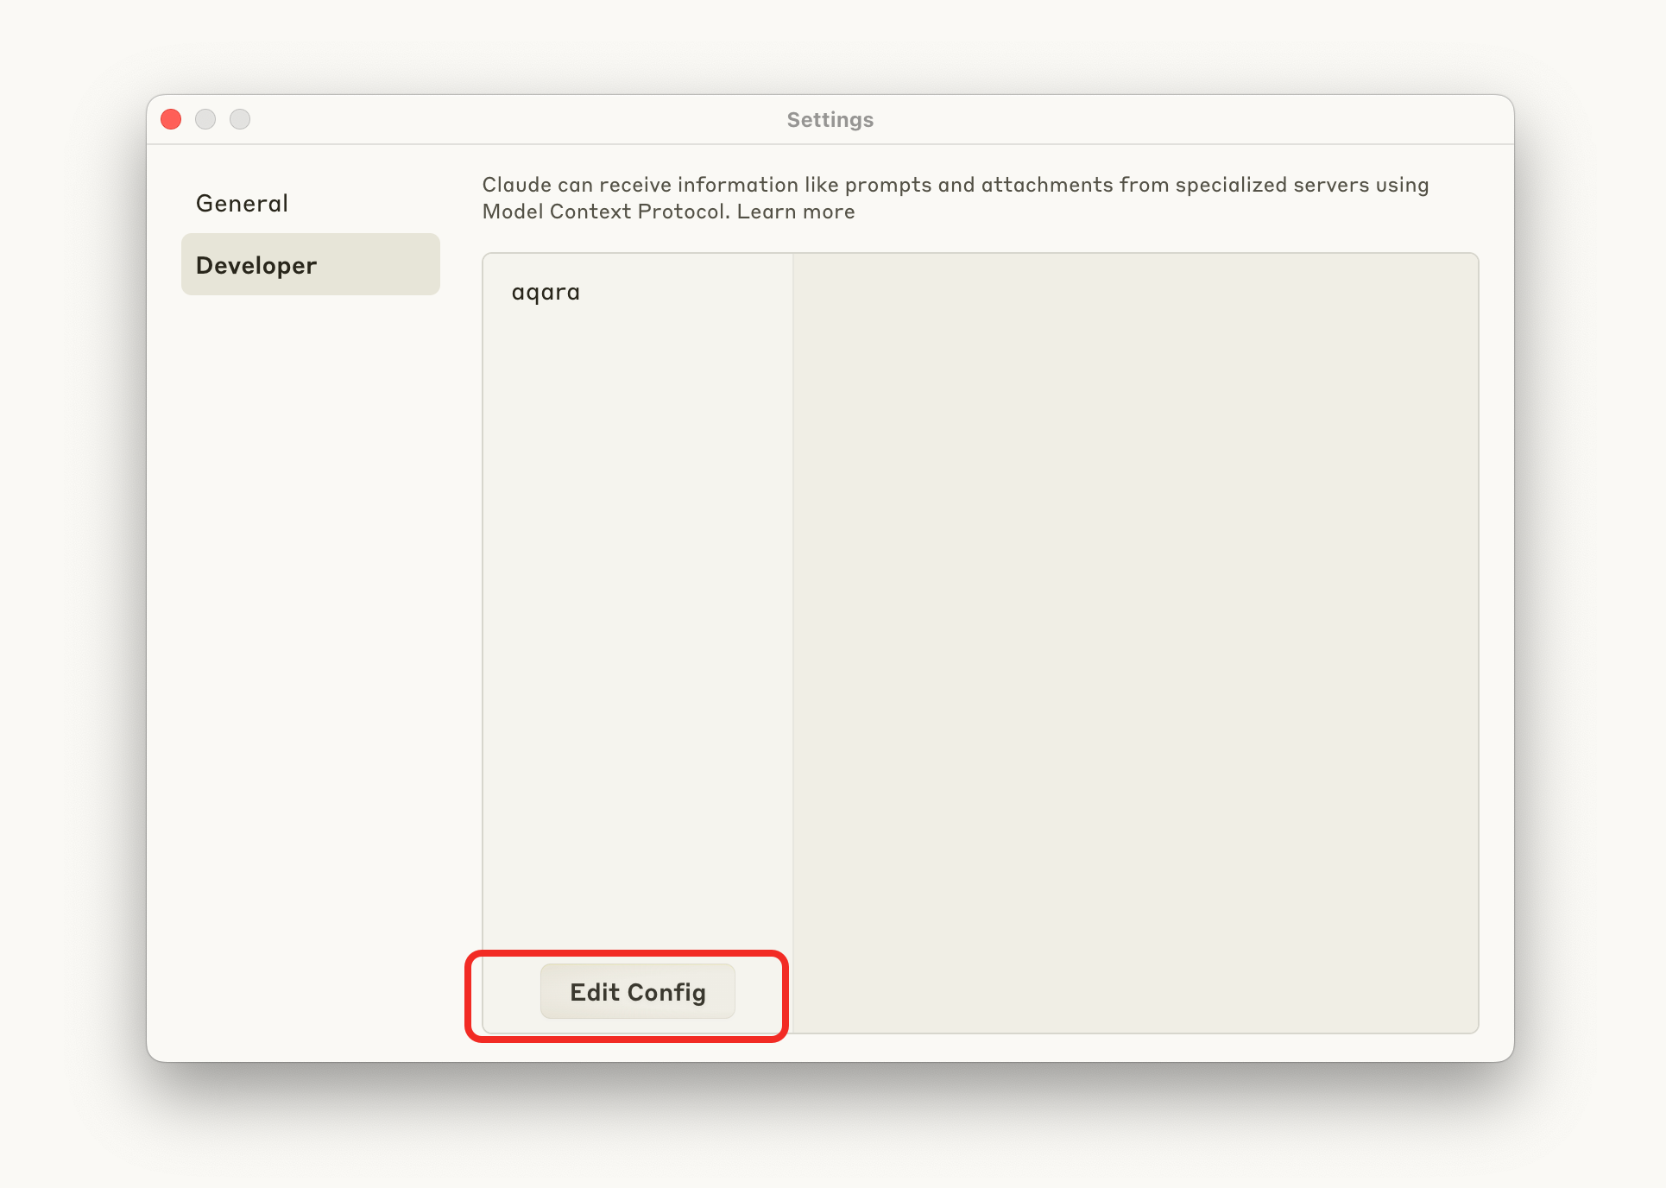1666x1188 pixels.
Task: Click the bottom of the details panel
Action: (x=1134, y=1014)
